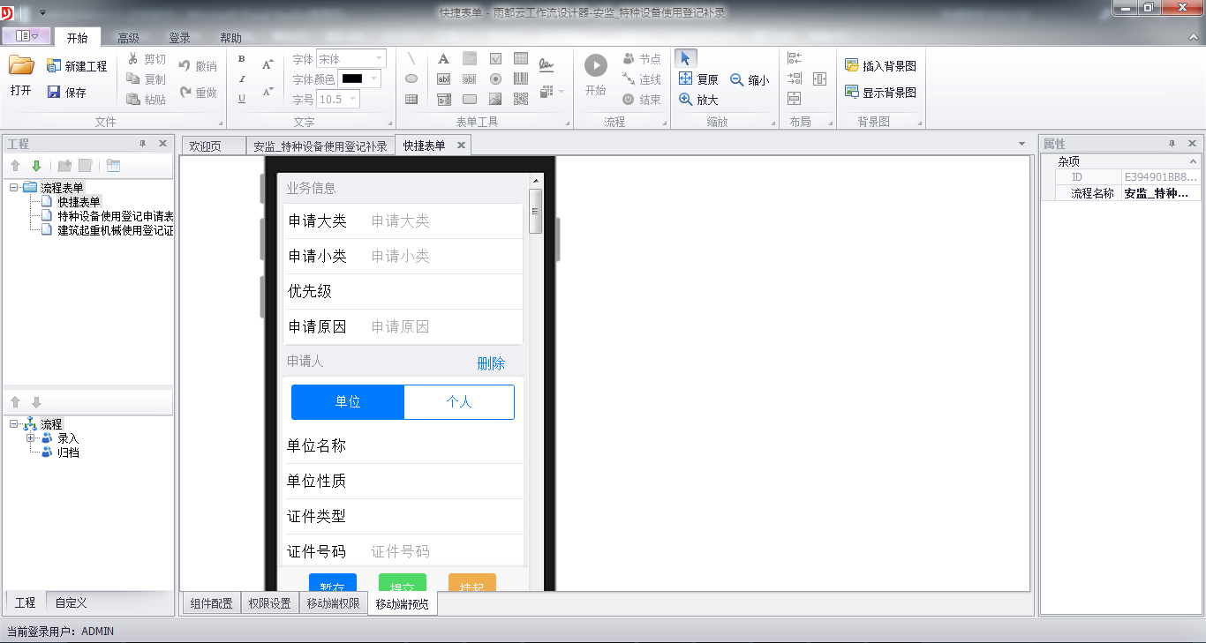The image size is (1206, 643).
Task: Click the blue 暂存 button in preview
Action: pos(332,583)
